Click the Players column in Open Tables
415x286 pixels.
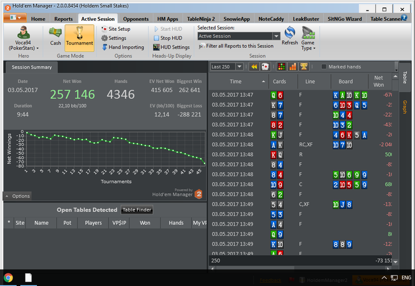click(x=93, y=223)
